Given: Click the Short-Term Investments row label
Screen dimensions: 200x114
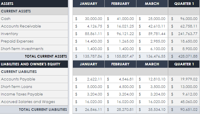Looking at the screenshot, I should 22,49.
